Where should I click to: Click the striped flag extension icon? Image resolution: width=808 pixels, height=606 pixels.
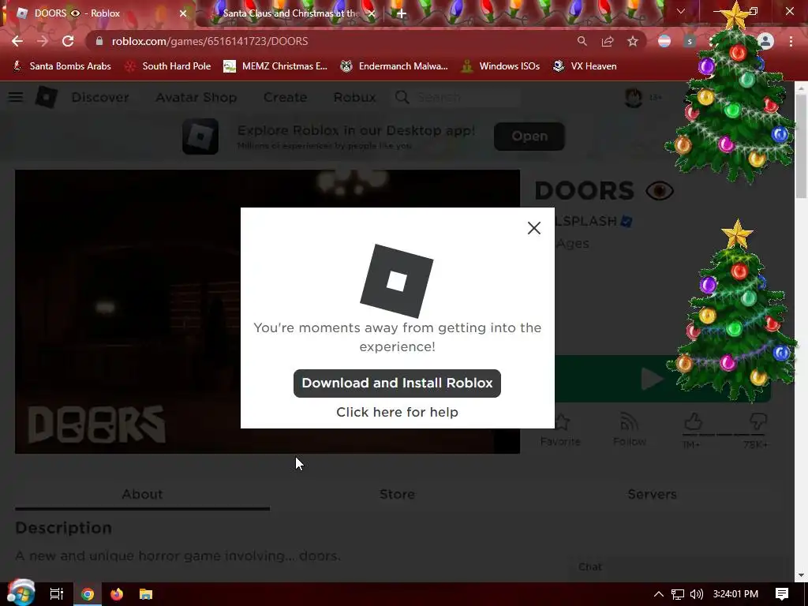[664, 41]
